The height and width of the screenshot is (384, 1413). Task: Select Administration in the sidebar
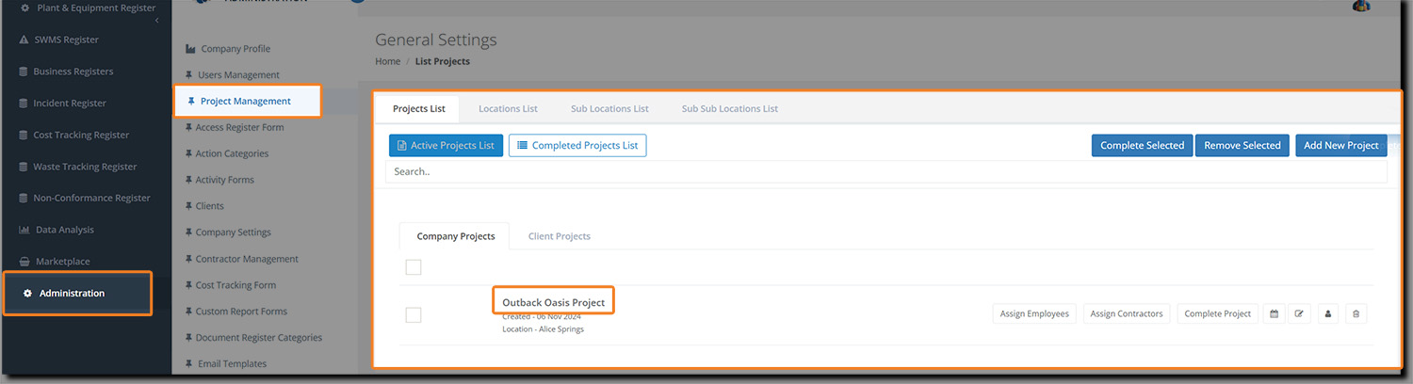point(77,293)
